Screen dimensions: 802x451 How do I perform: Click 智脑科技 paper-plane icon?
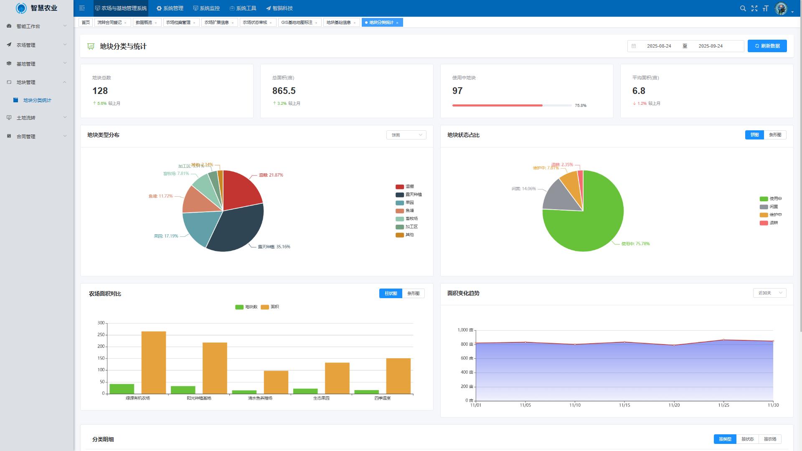268,8
